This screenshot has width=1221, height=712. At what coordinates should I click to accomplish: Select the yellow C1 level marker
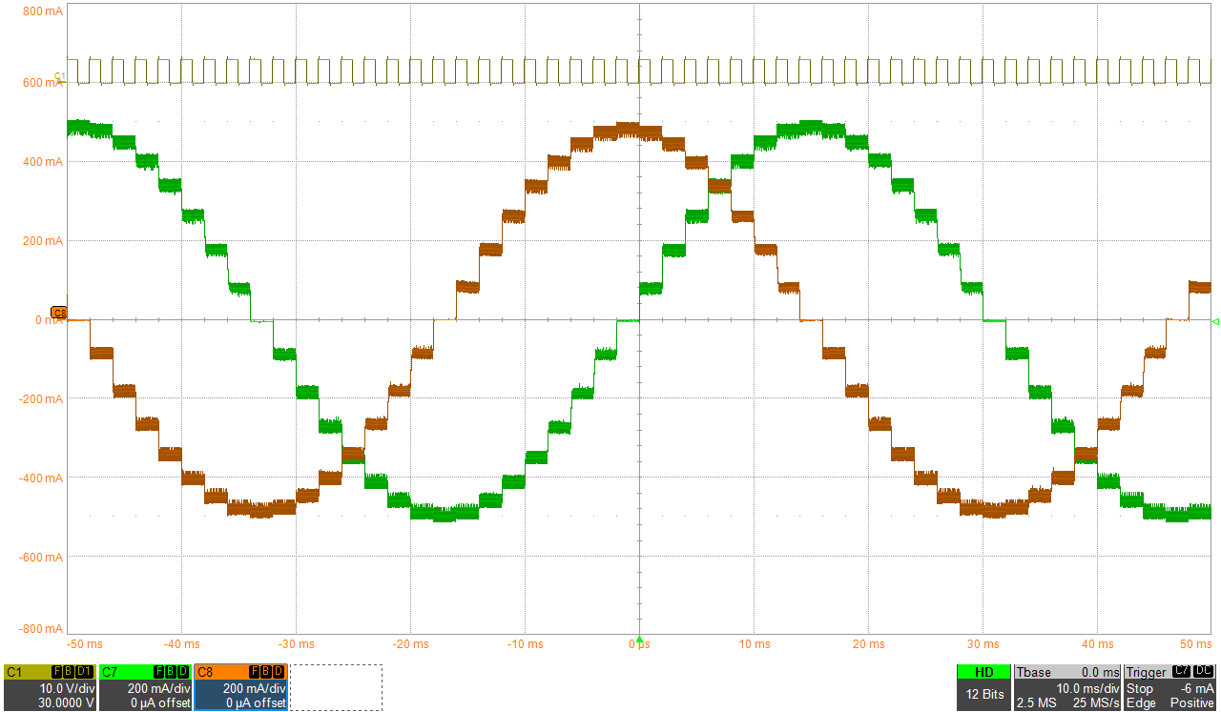click(59, 76)
